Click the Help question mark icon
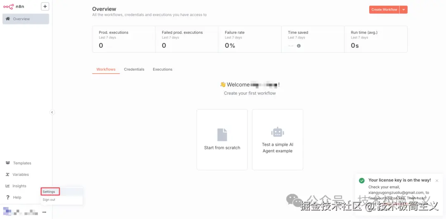The height and width of the screenshot is (219, 446). 8,197
